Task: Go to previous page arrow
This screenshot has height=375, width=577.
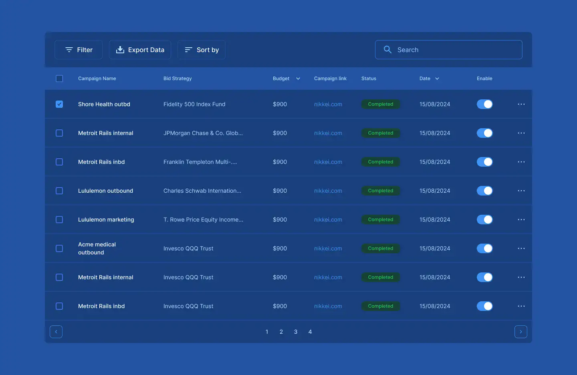Action: click(x=56, y=332)
